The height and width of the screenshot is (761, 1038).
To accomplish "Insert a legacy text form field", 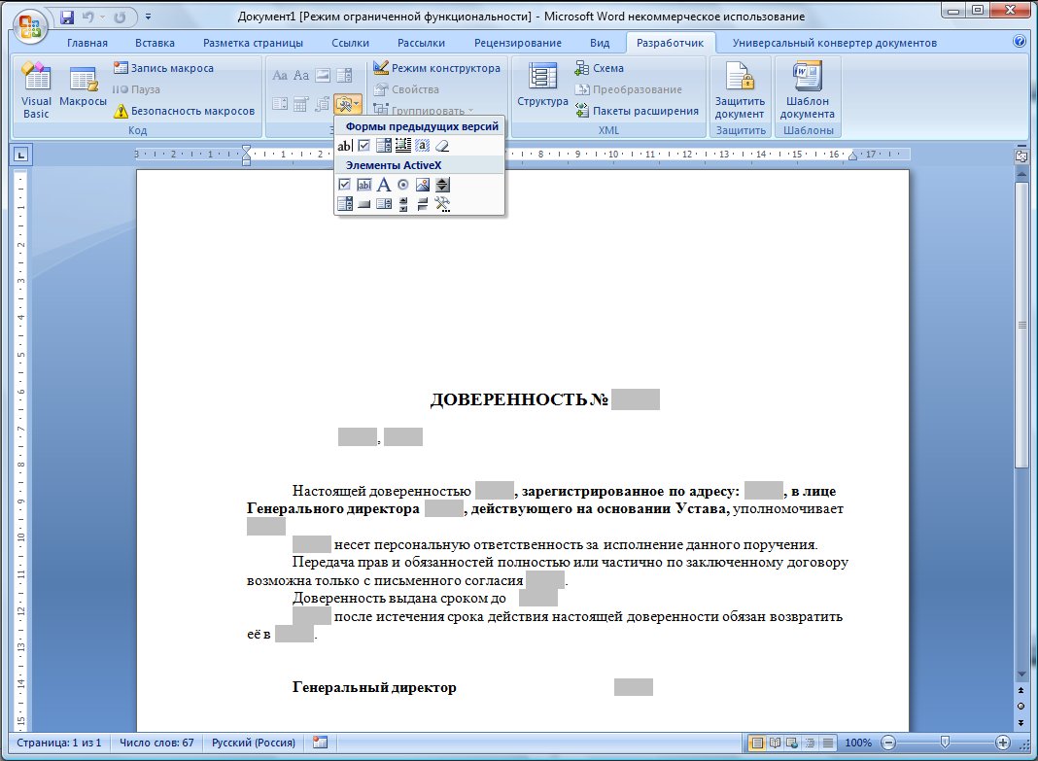I will point(344,146).
